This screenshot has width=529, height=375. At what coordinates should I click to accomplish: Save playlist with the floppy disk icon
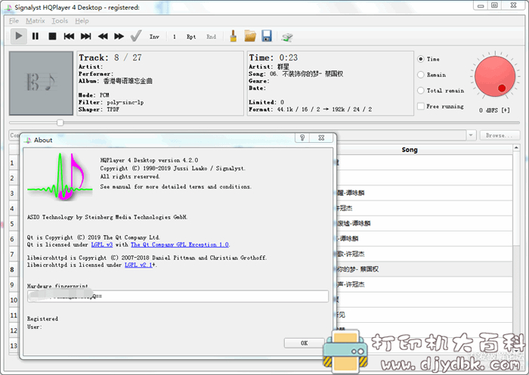[267, 36]
